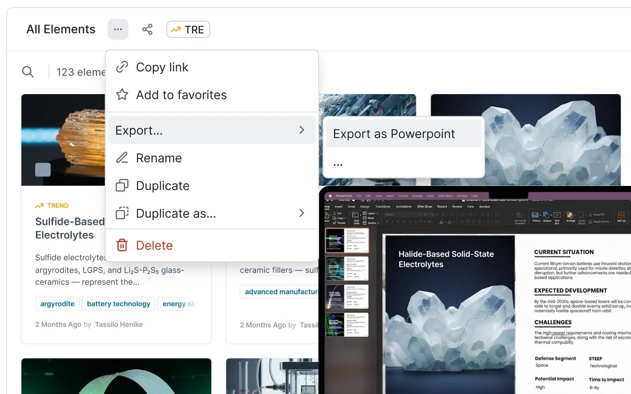Open the File menu in the macOS menu bar
This screenshot has width=631, height=394.
(359, 196)
